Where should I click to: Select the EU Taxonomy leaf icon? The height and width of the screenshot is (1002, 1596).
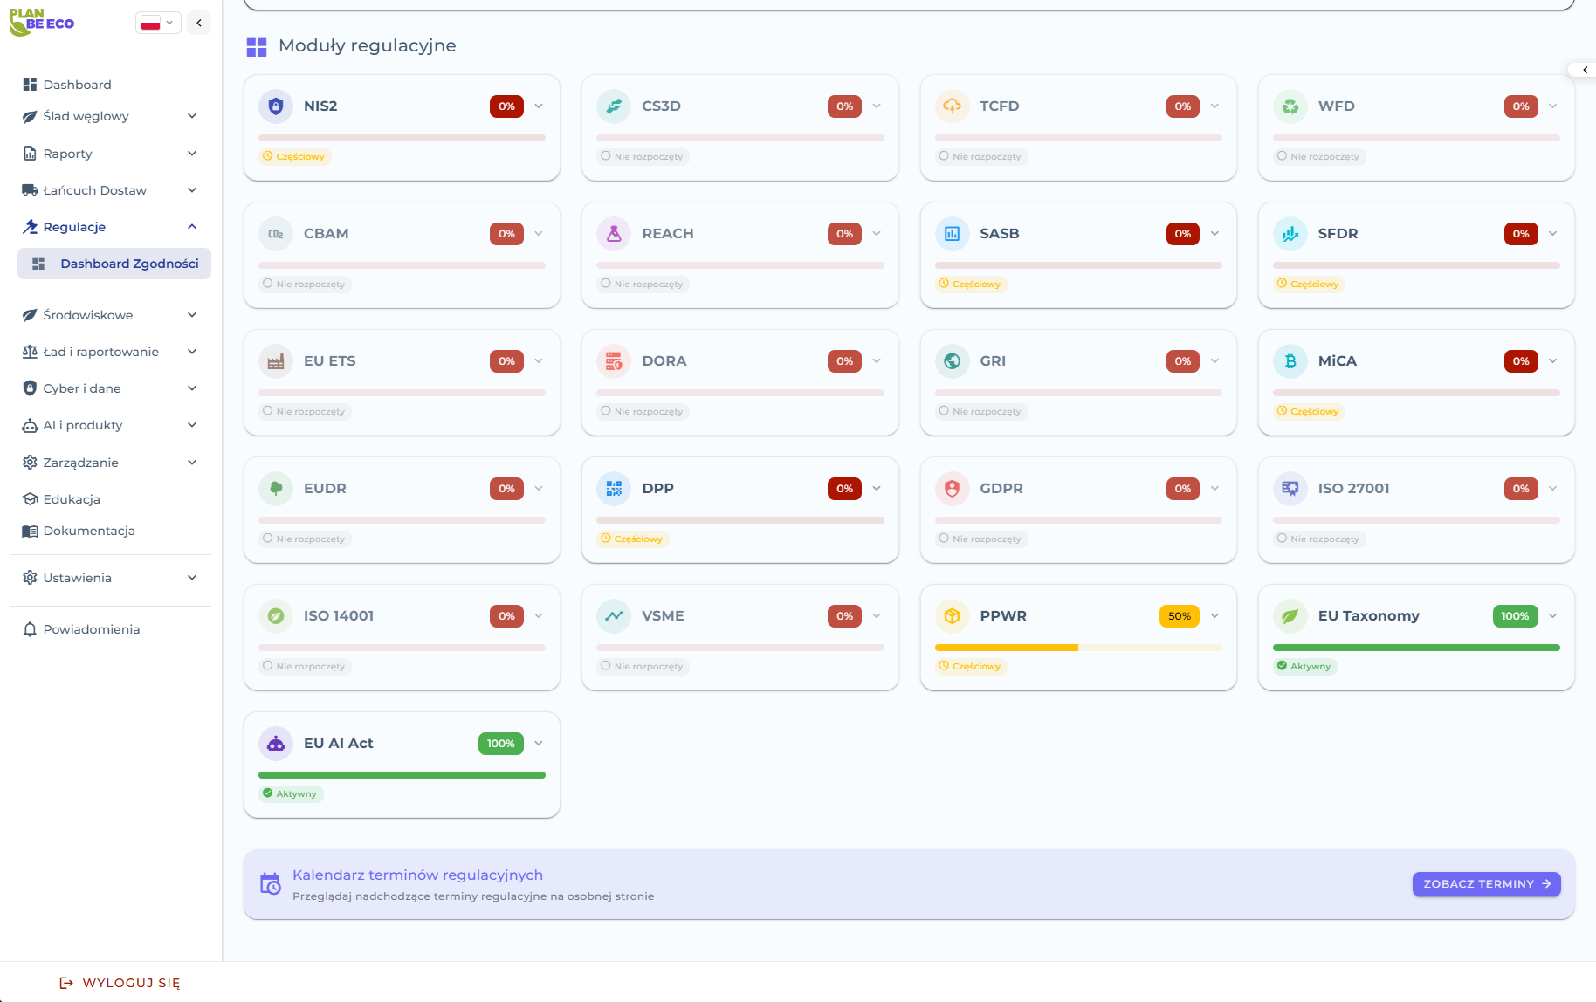tap(1290, 615)
